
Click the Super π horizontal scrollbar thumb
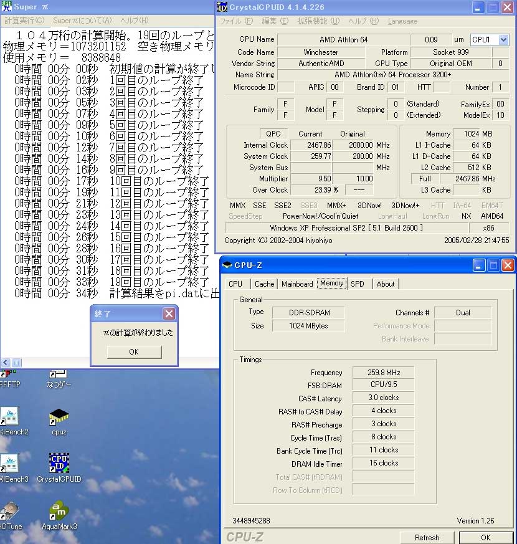[16, 363]
